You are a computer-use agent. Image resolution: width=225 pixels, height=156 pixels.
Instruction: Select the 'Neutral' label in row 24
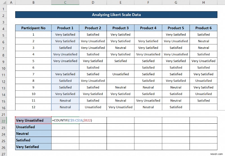33,134
